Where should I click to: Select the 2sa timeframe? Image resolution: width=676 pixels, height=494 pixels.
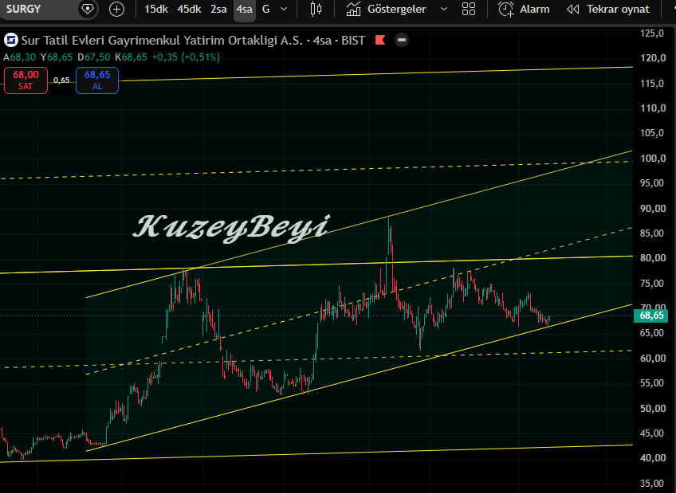(x=218, y=9)
